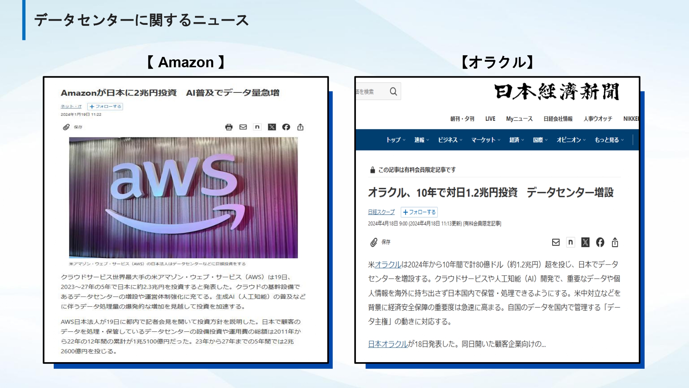Click the upload share icon in Oracle article

[615, 242]
